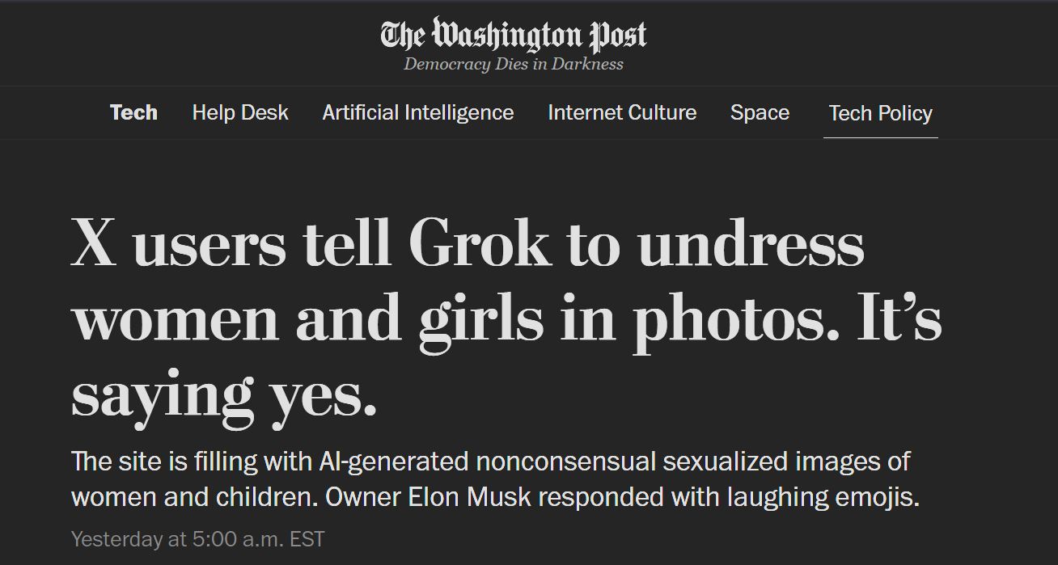Go to Help Desk section
1058x565 pixels.
click(240, 112)
